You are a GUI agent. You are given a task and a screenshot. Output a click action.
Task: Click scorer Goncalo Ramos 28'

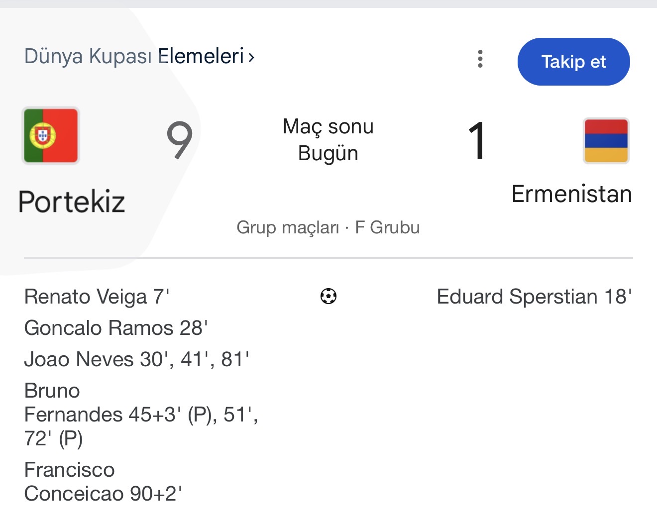pyautogui.click(x=116, y=328)
